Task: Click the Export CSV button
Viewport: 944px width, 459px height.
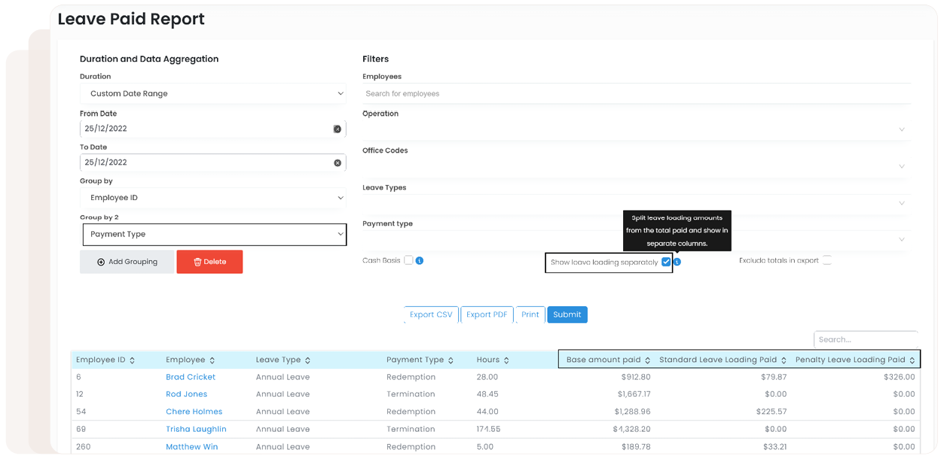Action: click(431, 315)
